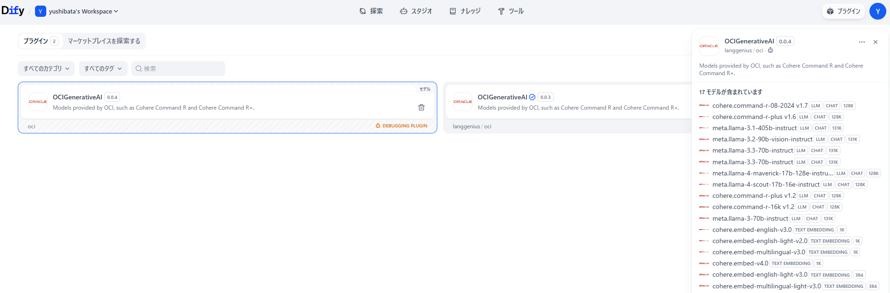Expand the すべてのカテゴリ dropdown
The width and height of the screenshot is (890, 293).
click(46, 69)
